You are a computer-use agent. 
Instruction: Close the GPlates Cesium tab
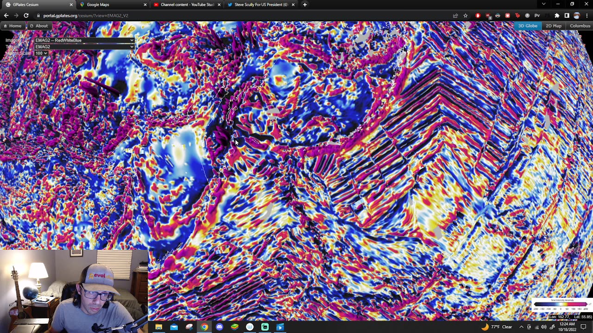[x=71, y=5]
